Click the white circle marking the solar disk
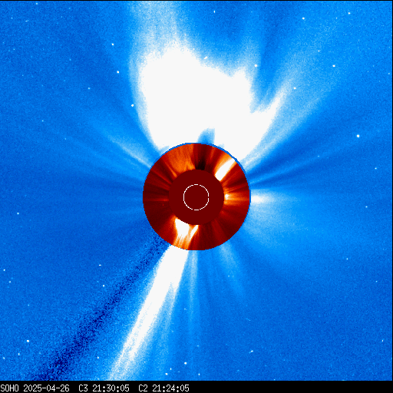This screenshot has height=393, width=393. [x=196, y=197]
